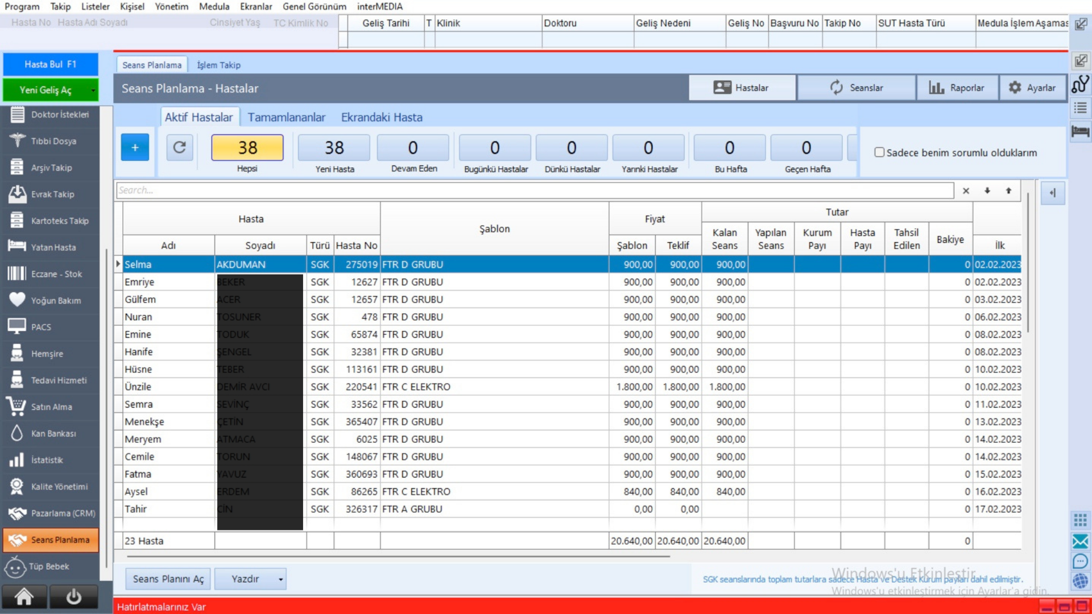
Task: Clear search with the X icon
Action: [x=966, y=191]
